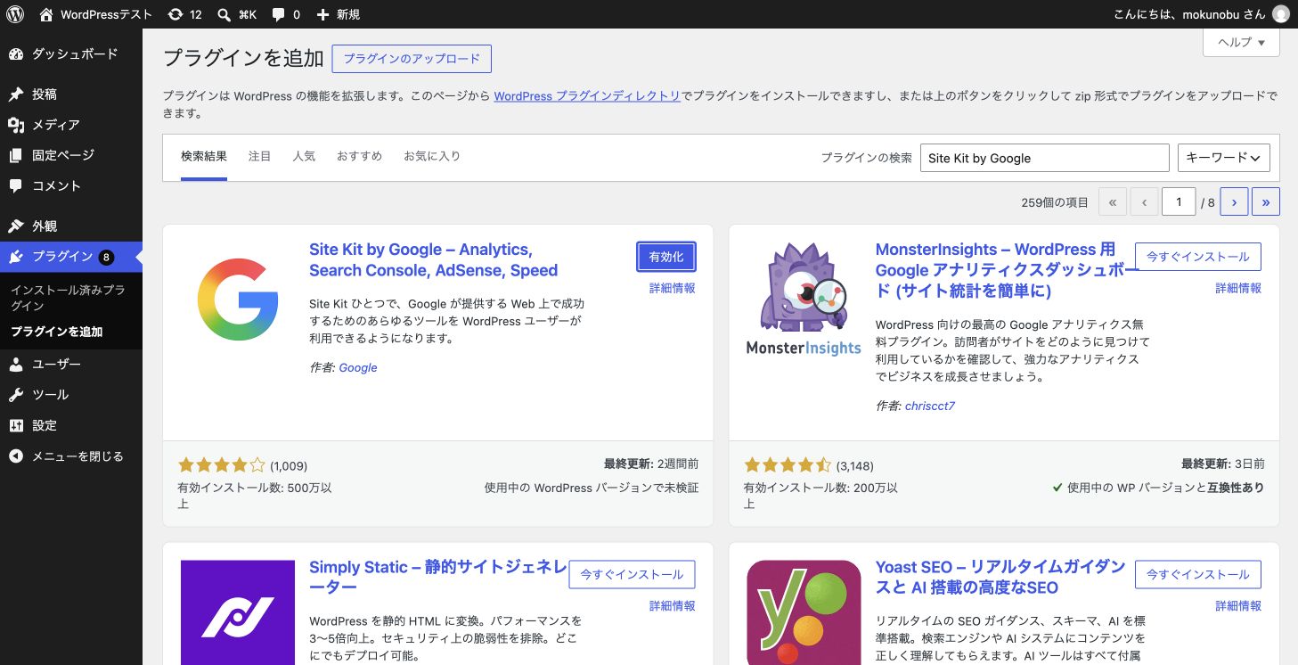Viewport: 1298px width, 665px height.
Task: Expand the ヘルプ dropdown
Action: pos(1241,42)
